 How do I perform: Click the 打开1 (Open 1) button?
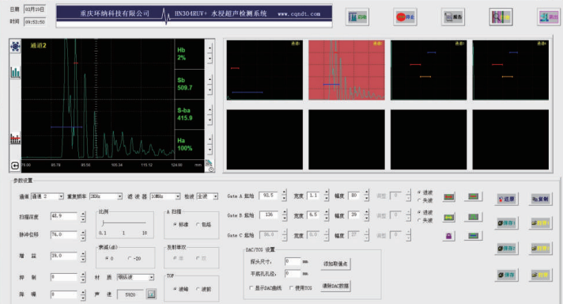(x=540, y=222)
